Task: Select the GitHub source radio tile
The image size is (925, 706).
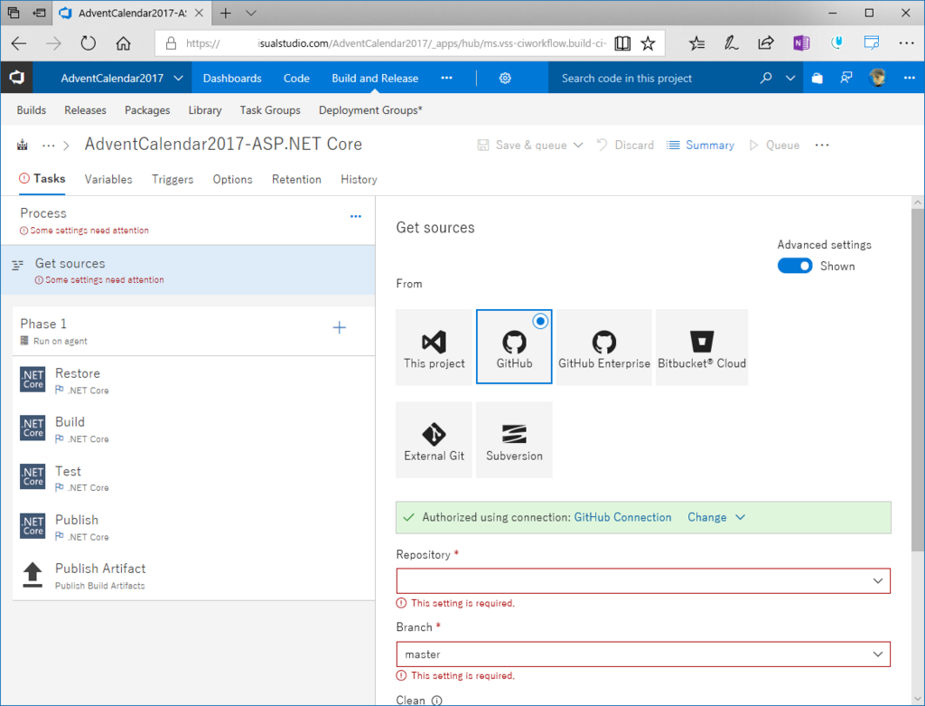Action: (514, 347)
